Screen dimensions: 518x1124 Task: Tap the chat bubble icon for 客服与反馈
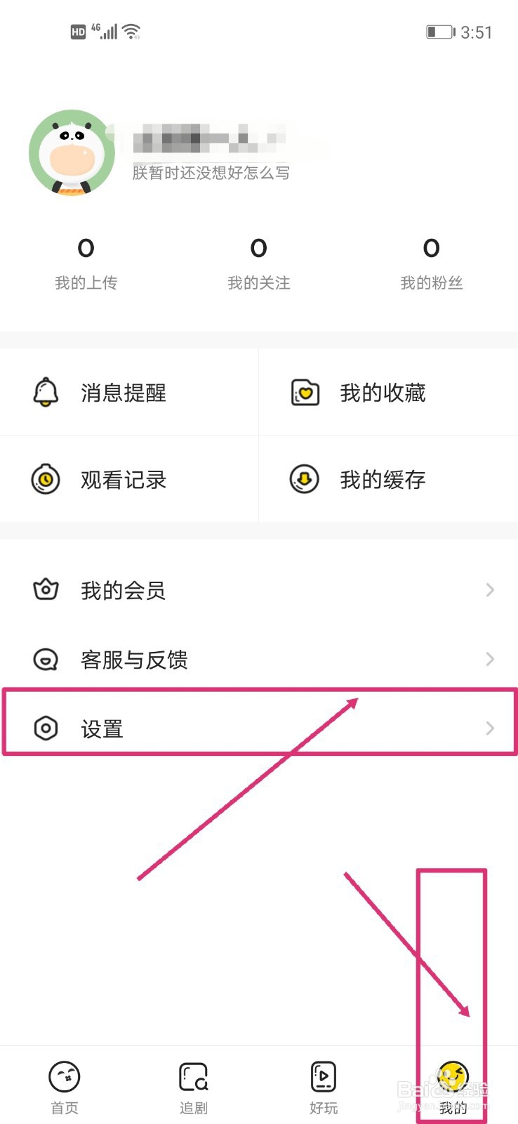pos(46,659)
